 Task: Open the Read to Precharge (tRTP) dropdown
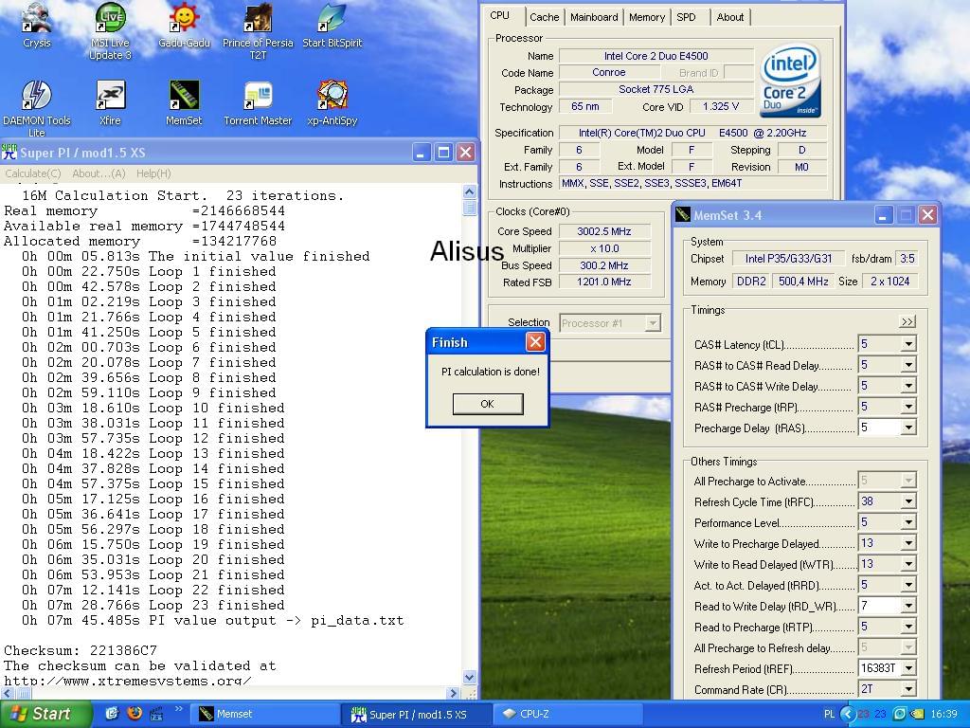[908, 627]
